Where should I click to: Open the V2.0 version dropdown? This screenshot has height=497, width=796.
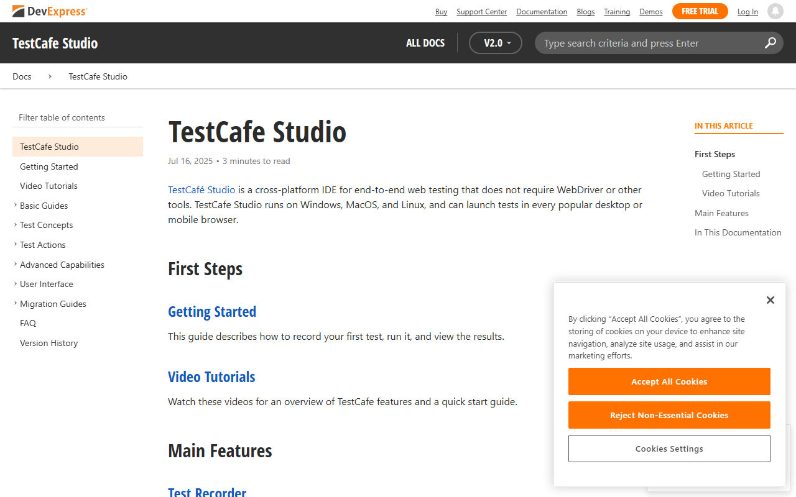[496, 43]
